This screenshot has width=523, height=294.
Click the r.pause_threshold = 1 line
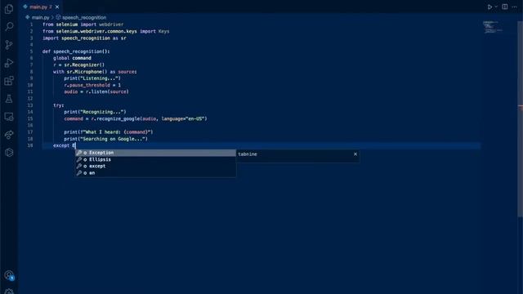pyautogui.click(x=92, y=85)
